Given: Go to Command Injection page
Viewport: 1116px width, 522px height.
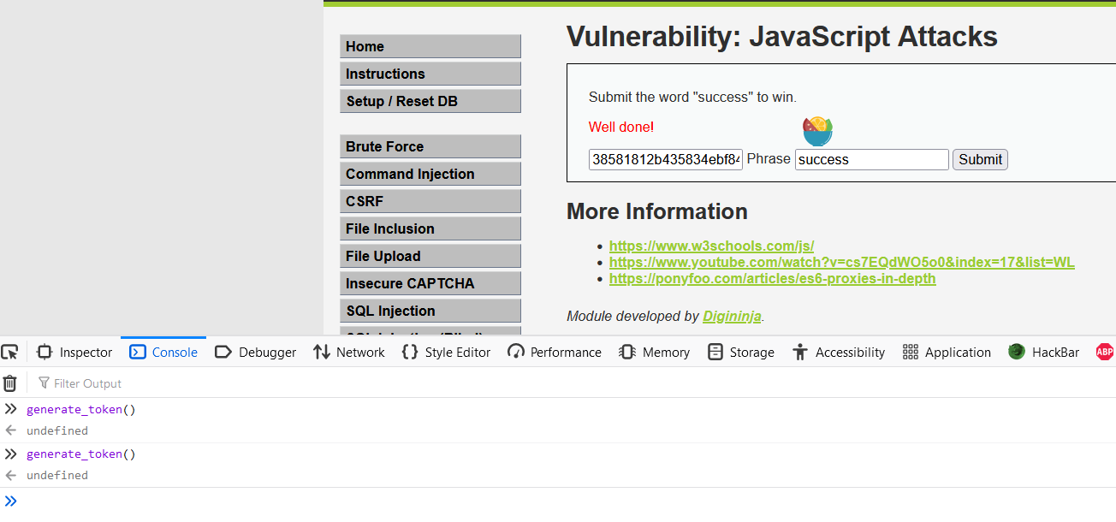Looking at the screenshot, I should [430, 174].
